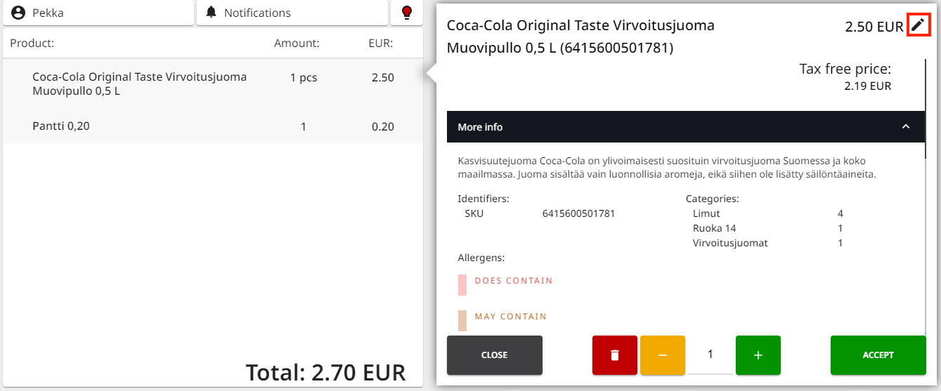
Task: Click the Limut category entry
Action: [x=706, y=213]
